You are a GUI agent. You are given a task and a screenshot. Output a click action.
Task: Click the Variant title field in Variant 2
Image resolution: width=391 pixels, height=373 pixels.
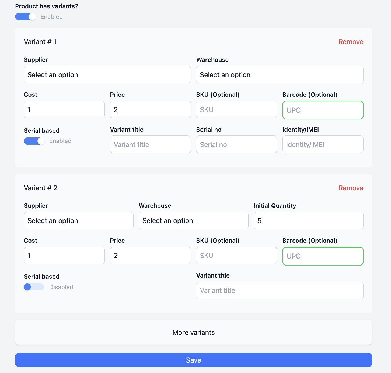coord(280,290)
